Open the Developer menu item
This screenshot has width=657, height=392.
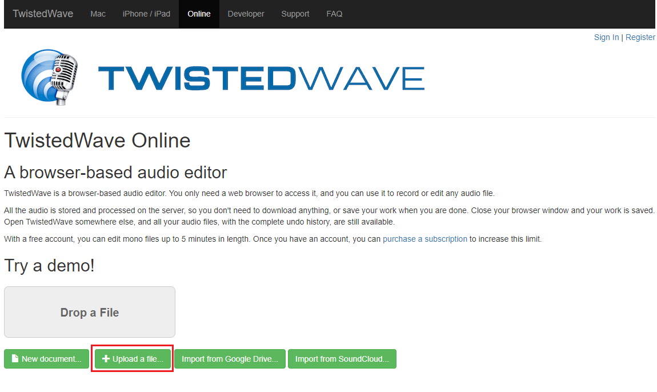246,14
